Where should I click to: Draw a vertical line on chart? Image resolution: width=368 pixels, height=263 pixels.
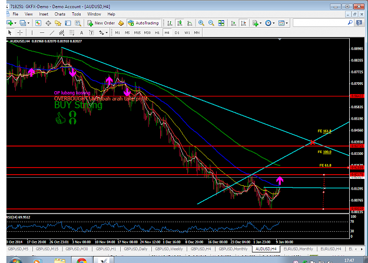(32, 32)
